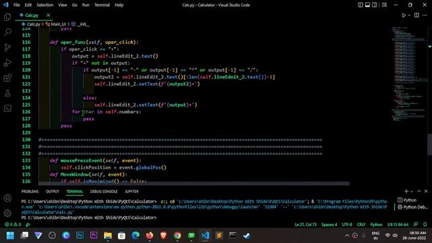The width and height of the screenshot is (432, 243).
Task: Open the Run file dropdown arrow
Action: (409, 16)
